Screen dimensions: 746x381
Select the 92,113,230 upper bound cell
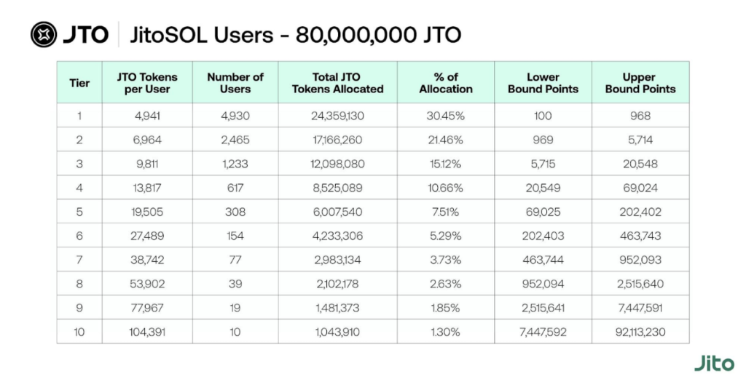tap(640, 332)
